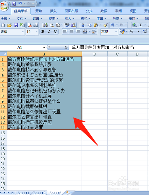Click the Undo arrow in the classic toolbar

coord(112,25)
